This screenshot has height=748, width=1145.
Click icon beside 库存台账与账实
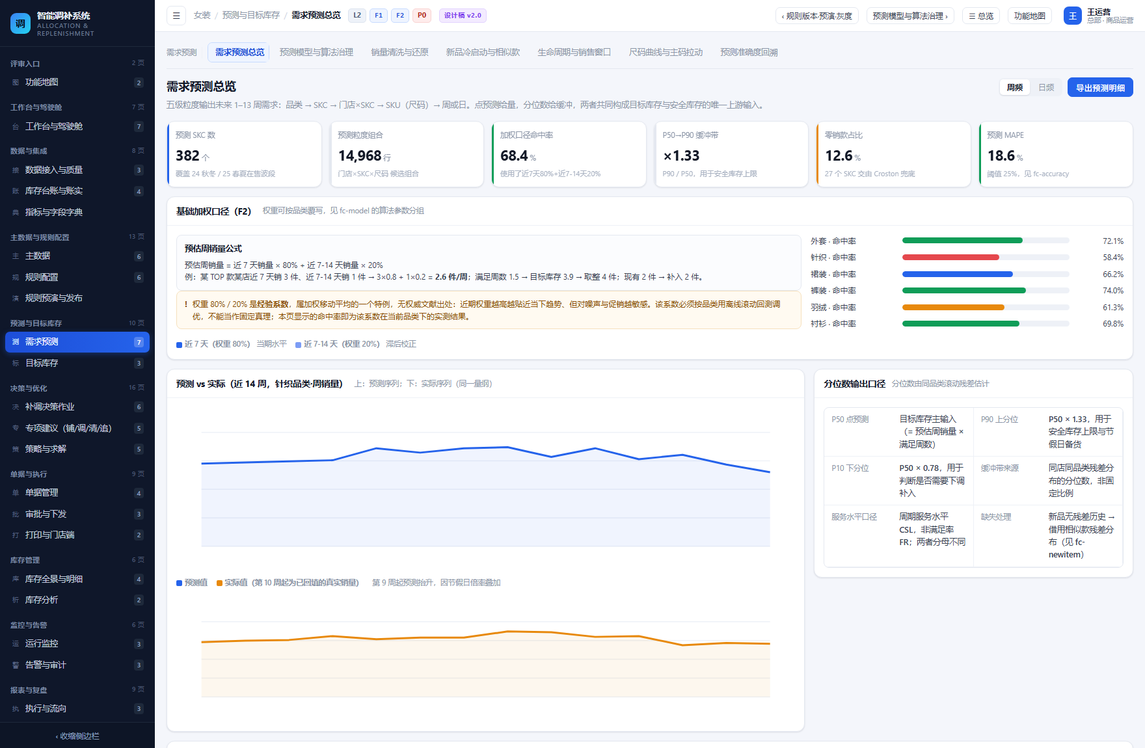coord(16,191)
